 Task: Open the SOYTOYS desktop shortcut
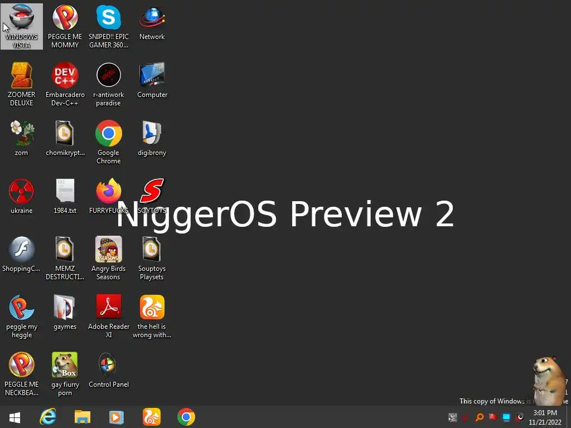coord(152,196)
